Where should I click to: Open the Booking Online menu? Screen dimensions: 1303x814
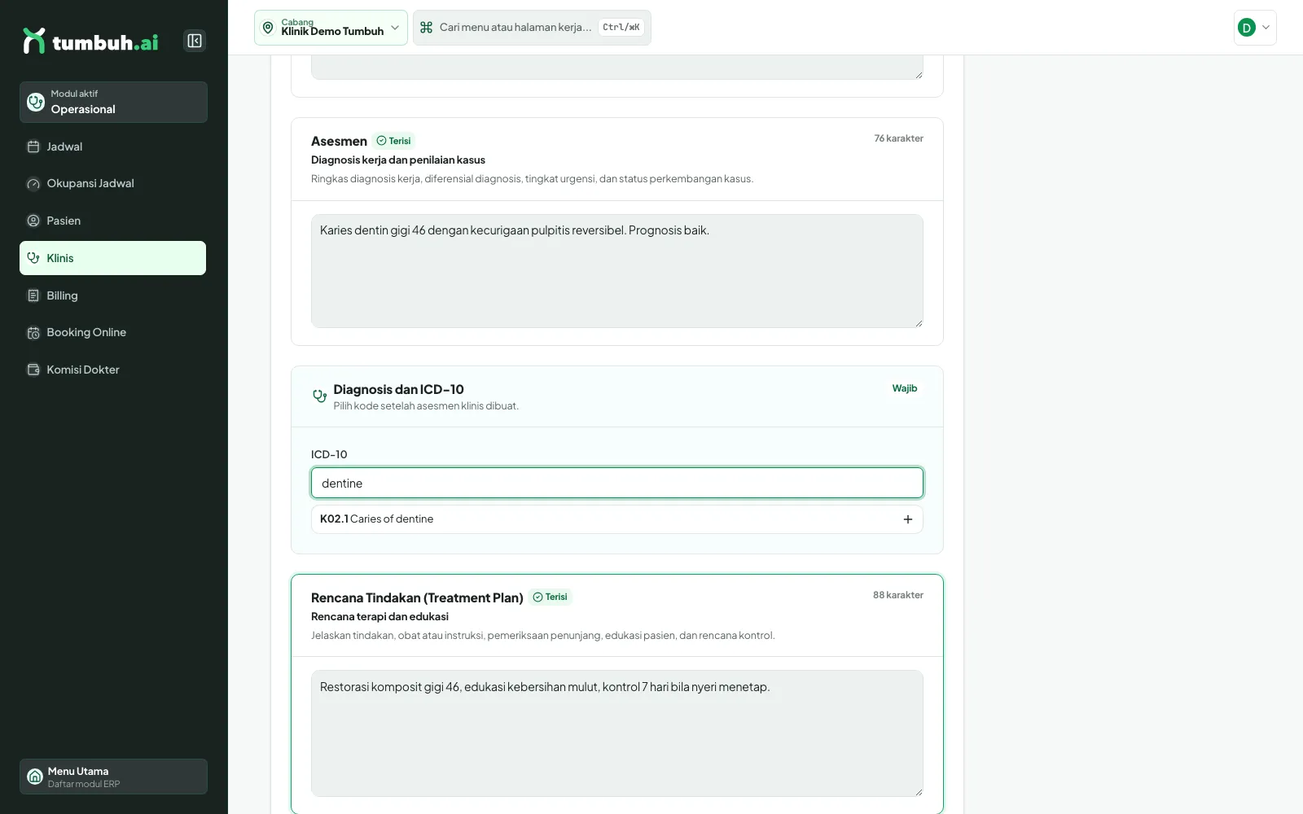(112, 332)
